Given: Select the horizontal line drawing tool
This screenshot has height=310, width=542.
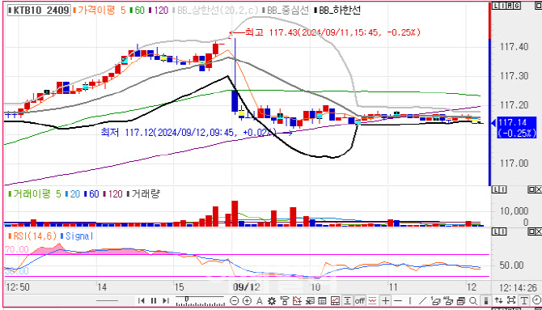Looking at the screenshot, I should (398, 300).
